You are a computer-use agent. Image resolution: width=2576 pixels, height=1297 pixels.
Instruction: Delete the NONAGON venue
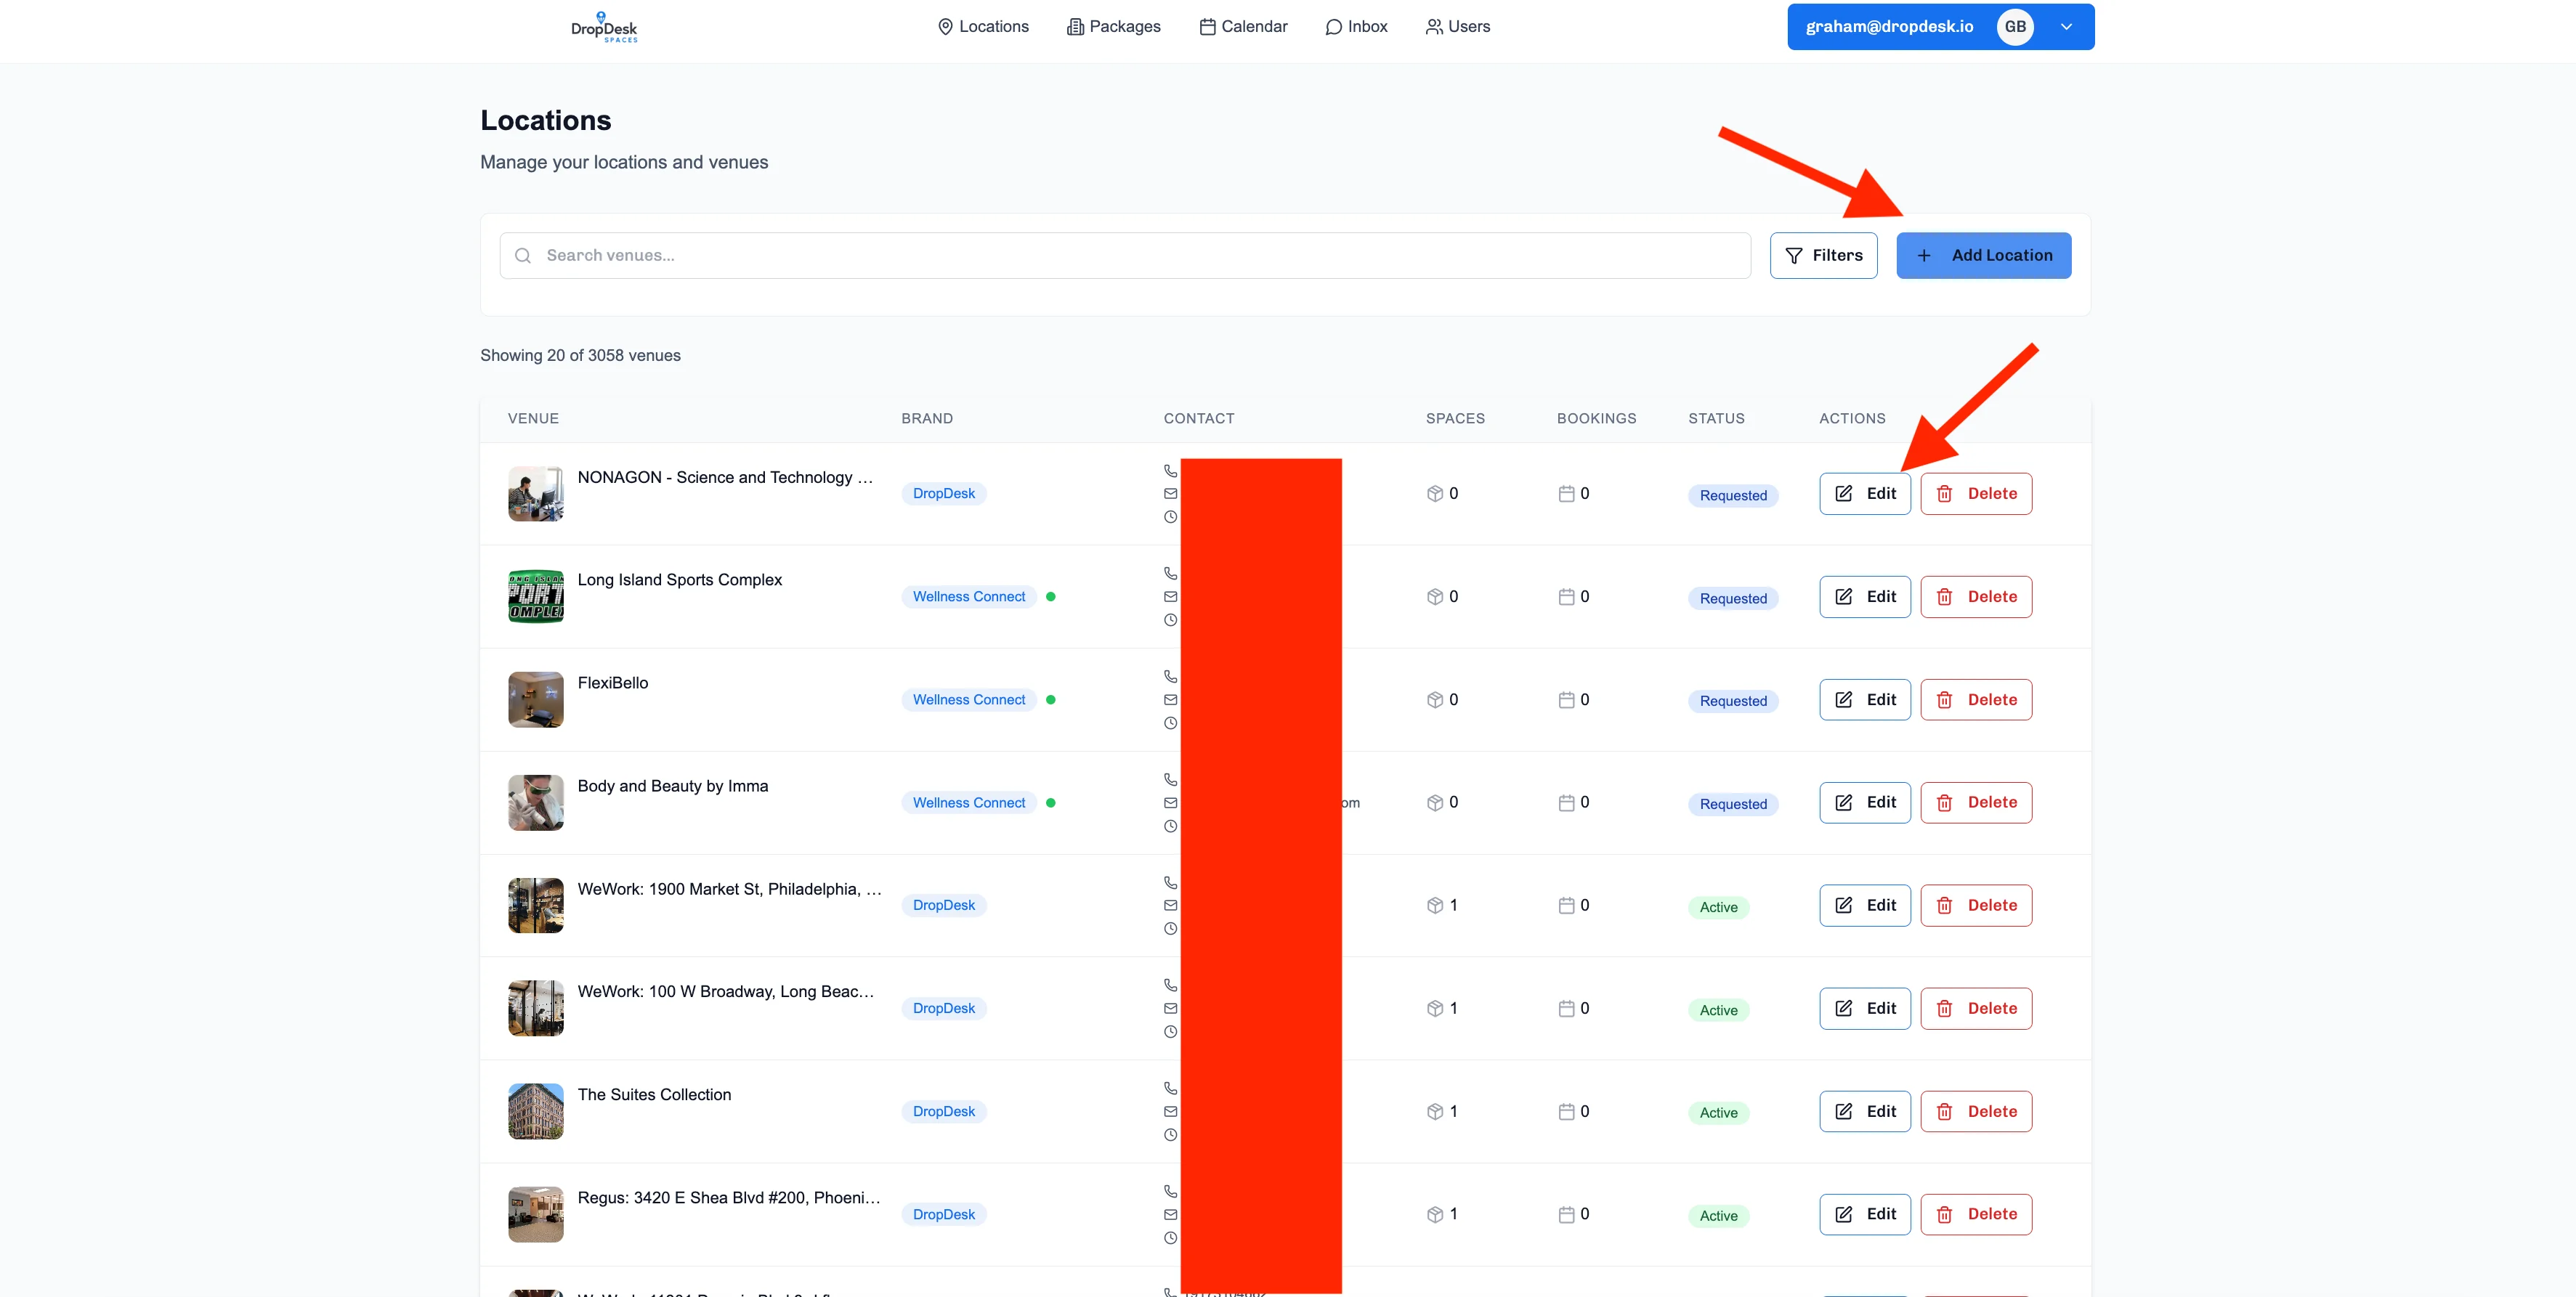pos(1976,494)
